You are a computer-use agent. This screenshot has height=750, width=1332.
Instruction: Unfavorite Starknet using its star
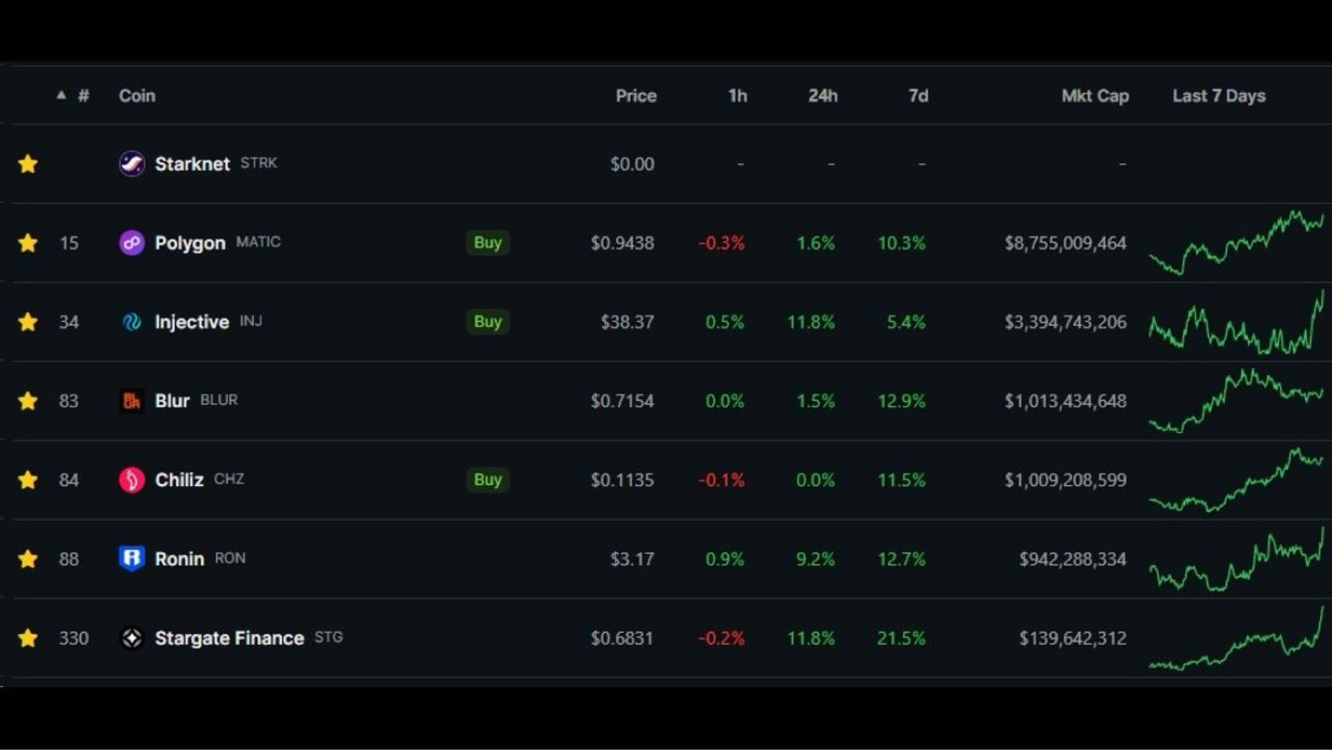click(x=28, y=163)
